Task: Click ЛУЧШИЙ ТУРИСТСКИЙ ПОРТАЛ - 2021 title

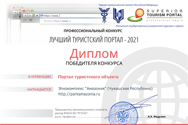Action: pyautogui.click(x=94, y=40)
